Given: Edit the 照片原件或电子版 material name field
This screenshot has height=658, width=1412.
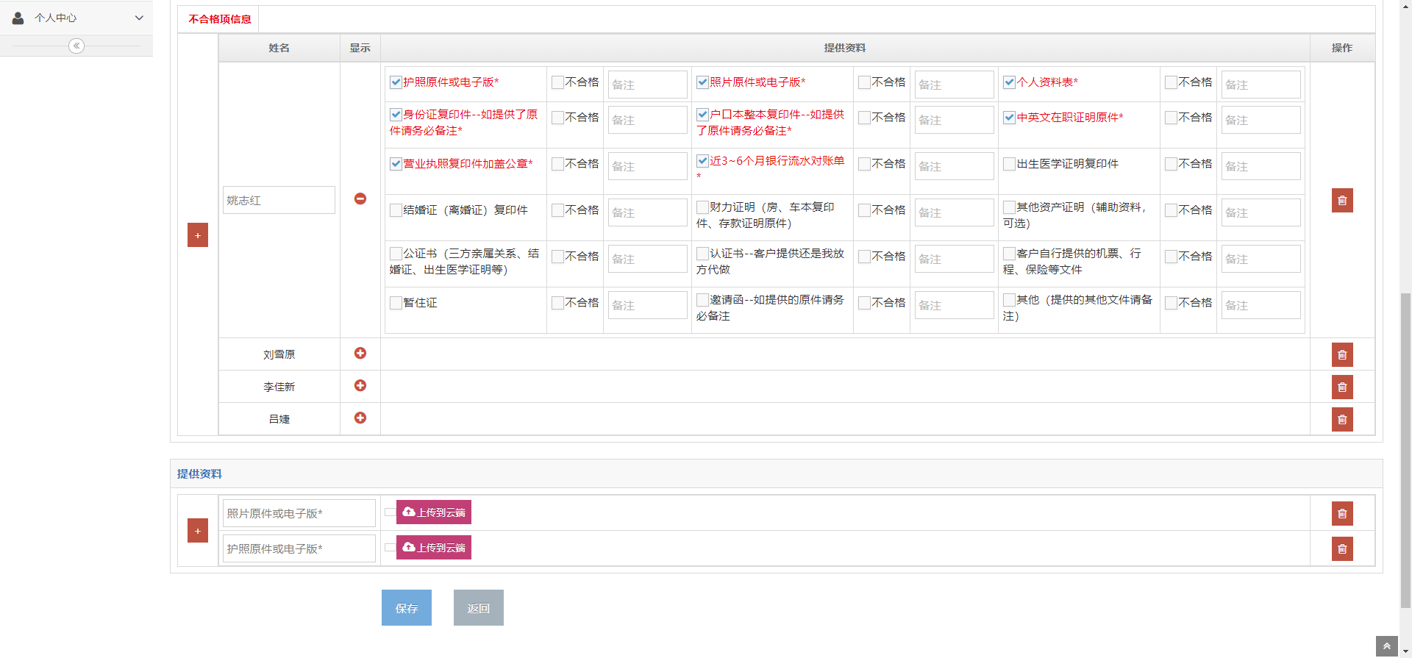Looking at the screenshot, I should (x=299, y=513).
